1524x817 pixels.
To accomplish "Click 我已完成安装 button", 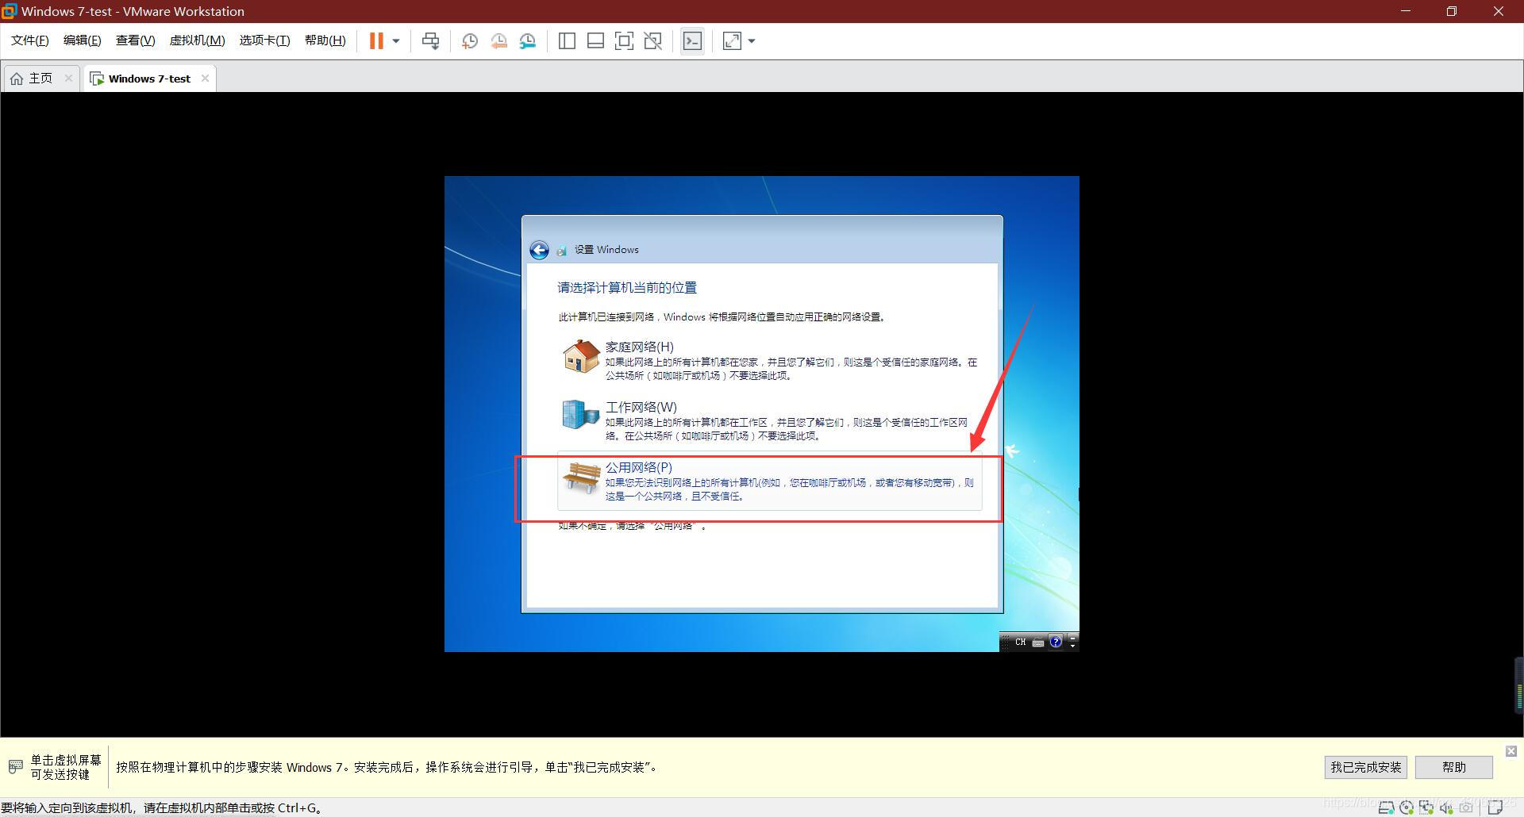I will (x=1365, y=767).
